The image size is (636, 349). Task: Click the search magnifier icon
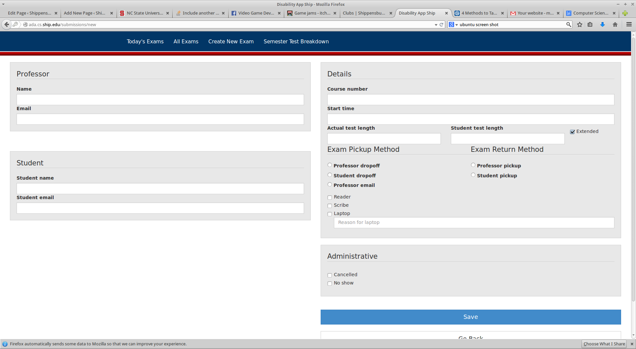(569, 24)
